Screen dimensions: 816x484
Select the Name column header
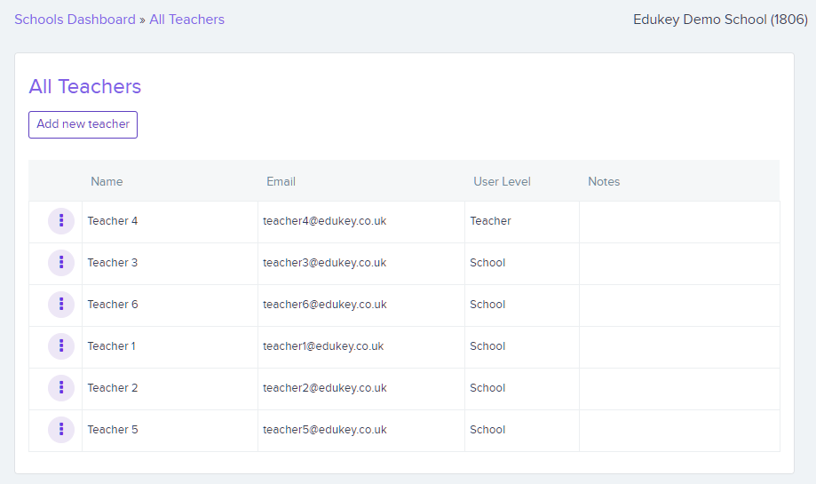pyautogui.click(x=107, y=182)
